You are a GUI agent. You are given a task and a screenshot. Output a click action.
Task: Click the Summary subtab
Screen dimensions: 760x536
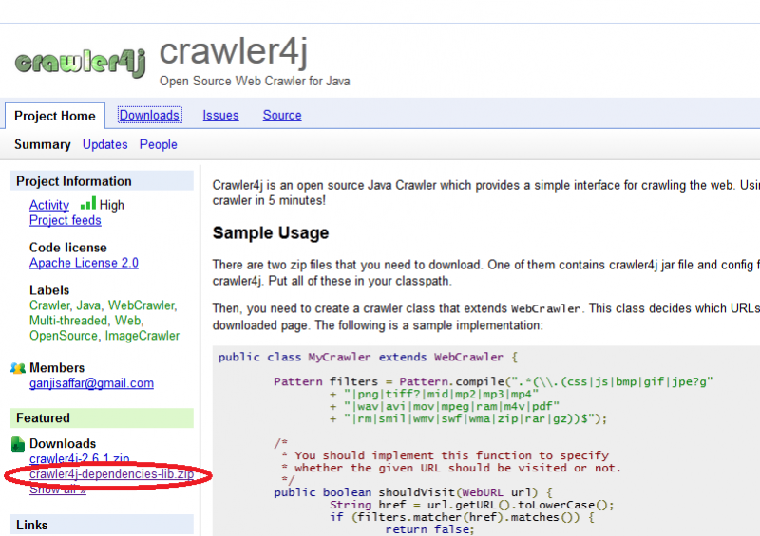click(43, 144)
